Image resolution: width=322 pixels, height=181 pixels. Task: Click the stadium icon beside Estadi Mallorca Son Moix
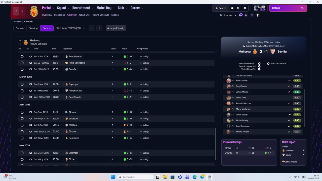coord(244,46)
